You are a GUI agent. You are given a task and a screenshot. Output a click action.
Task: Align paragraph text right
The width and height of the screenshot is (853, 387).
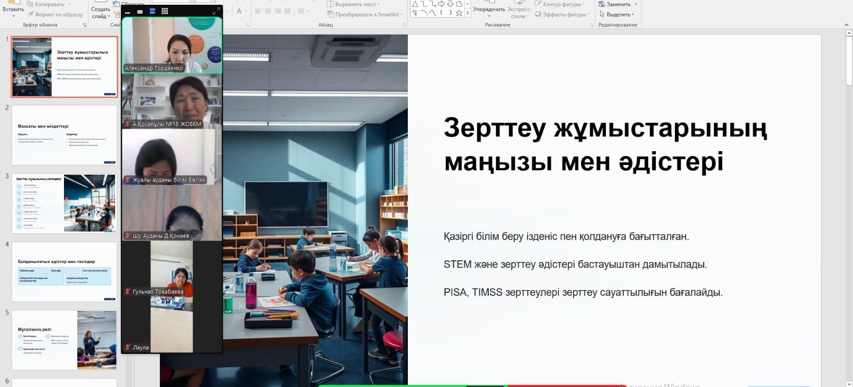[278, 11]
